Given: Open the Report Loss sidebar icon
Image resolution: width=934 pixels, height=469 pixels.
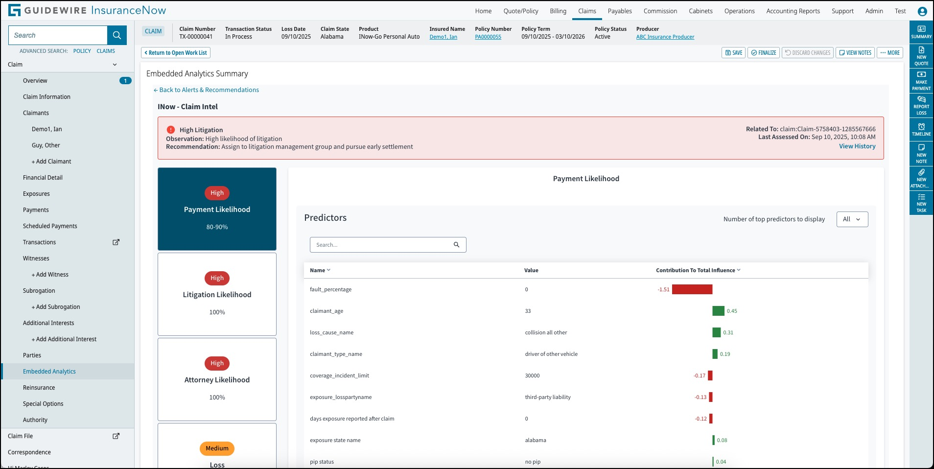Looking at the screenshot, I should point(921,105).
